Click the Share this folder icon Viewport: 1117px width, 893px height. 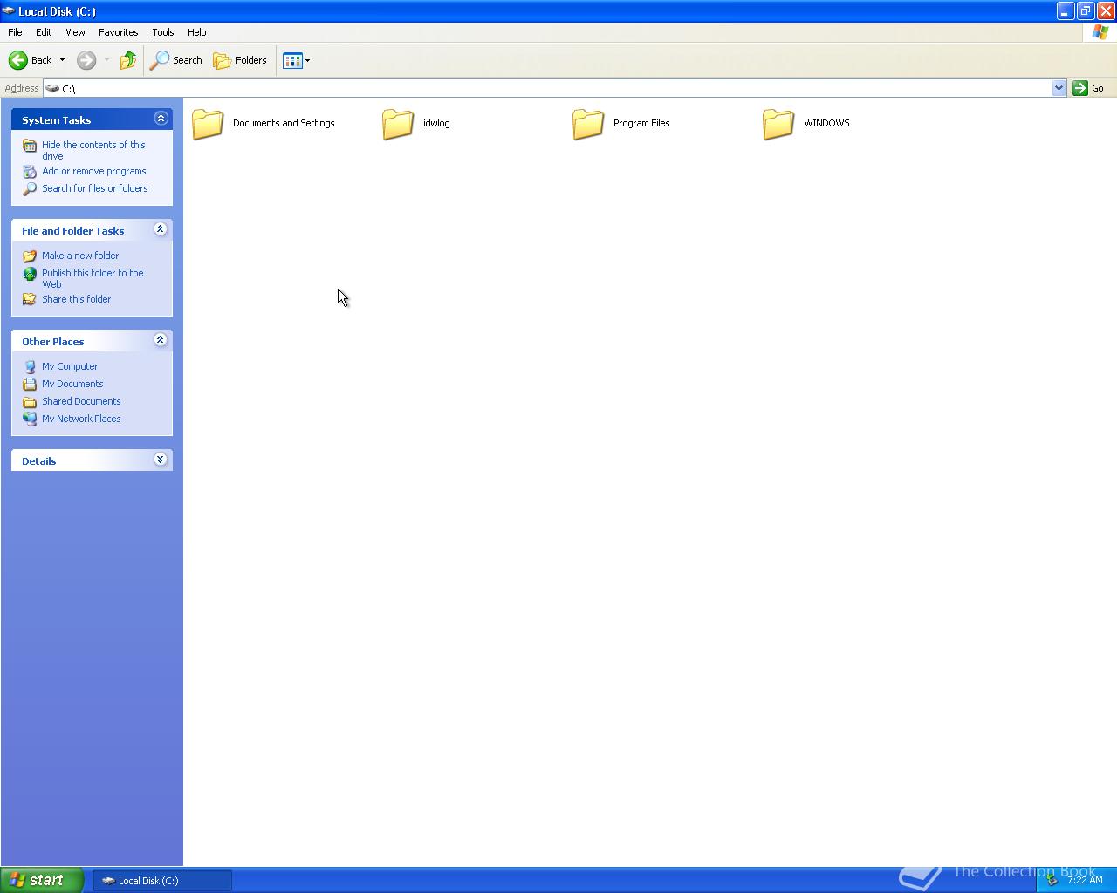point(30,300)
